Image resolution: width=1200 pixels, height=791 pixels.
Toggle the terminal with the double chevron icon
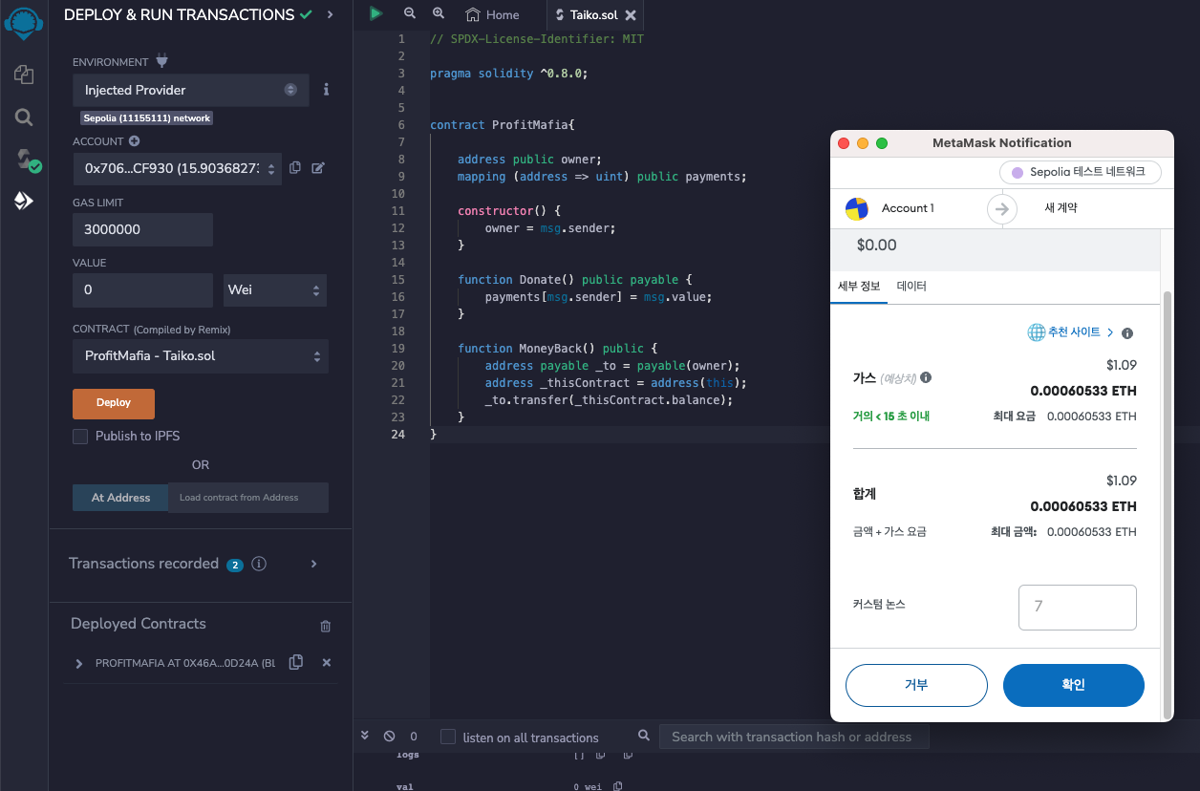(x=364, y=736)
